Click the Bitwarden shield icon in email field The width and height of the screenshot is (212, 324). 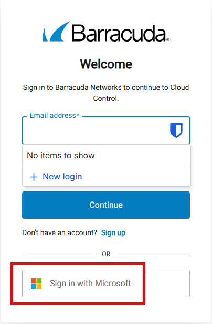tap(176, 130)
